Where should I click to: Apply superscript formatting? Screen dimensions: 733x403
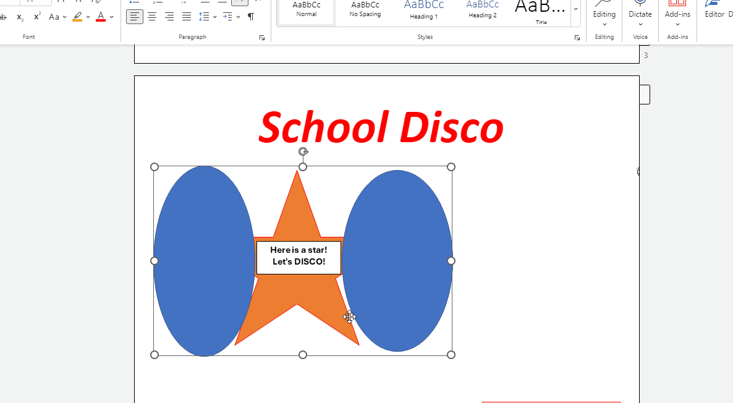[x=38, y=17]
